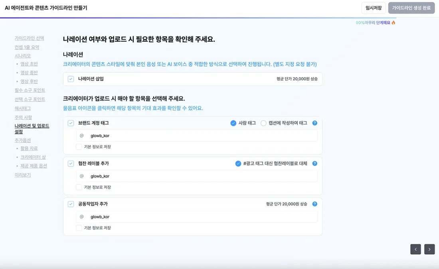The width and height of the screenshot is (439, 269).
Task: Jump to 영상 초반 in sidebar
Action: point(29,64)
